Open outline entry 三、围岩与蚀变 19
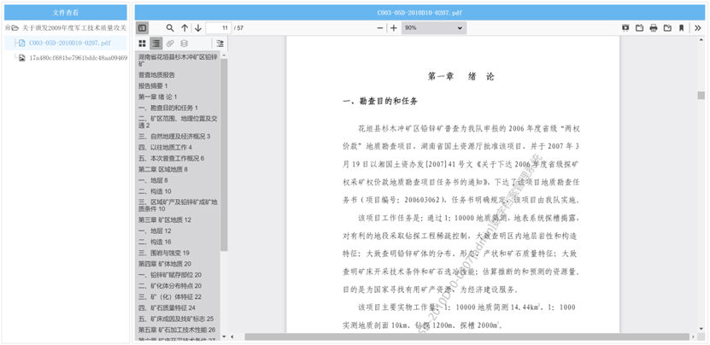 (x=164, y=253)
